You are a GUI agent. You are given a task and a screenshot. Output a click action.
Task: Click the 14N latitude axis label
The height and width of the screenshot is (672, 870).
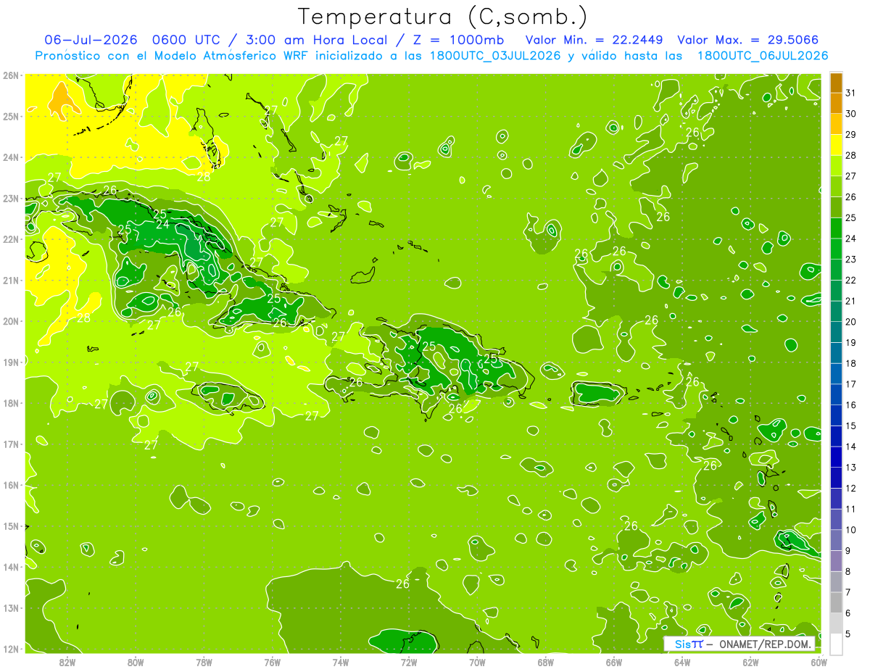pyautogui.click(x=11, y=567)
